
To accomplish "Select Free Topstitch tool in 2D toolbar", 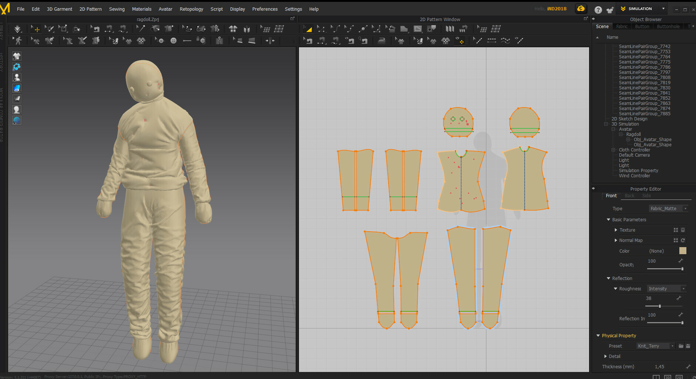I will click(505, 41).
